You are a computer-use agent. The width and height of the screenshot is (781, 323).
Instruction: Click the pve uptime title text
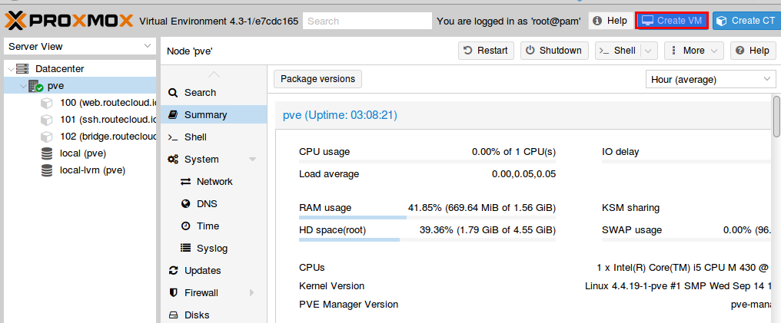pos(340,115)
